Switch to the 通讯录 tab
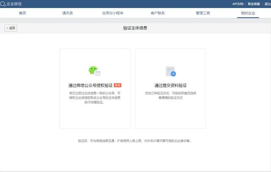Image resolution: width=271 pixels, height=172 pixels. tap(67, 13)
